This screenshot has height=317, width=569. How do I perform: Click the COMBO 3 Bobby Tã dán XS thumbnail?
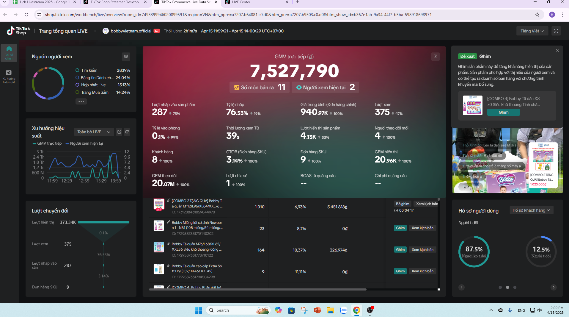click(x=472, y=105)
